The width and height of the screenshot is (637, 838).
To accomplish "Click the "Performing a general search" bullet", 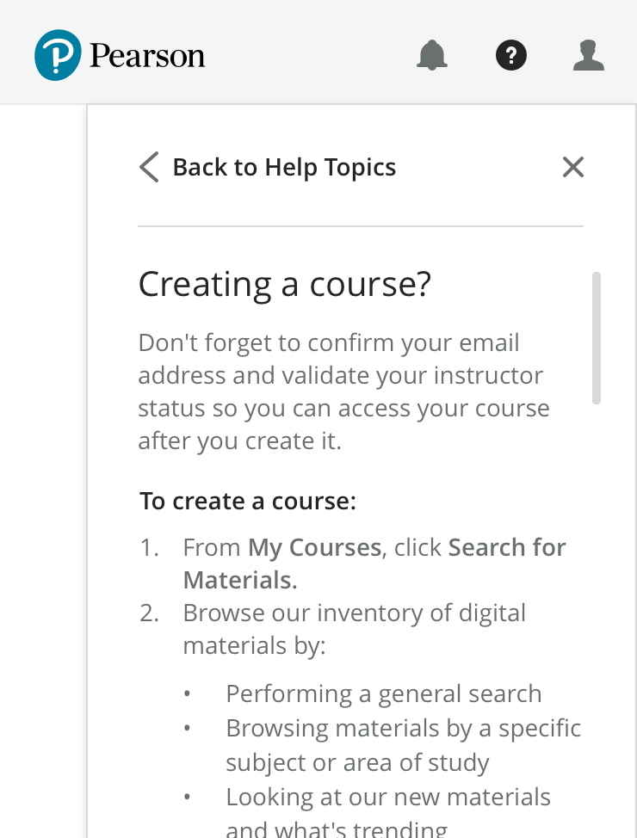I will point(383,693).
